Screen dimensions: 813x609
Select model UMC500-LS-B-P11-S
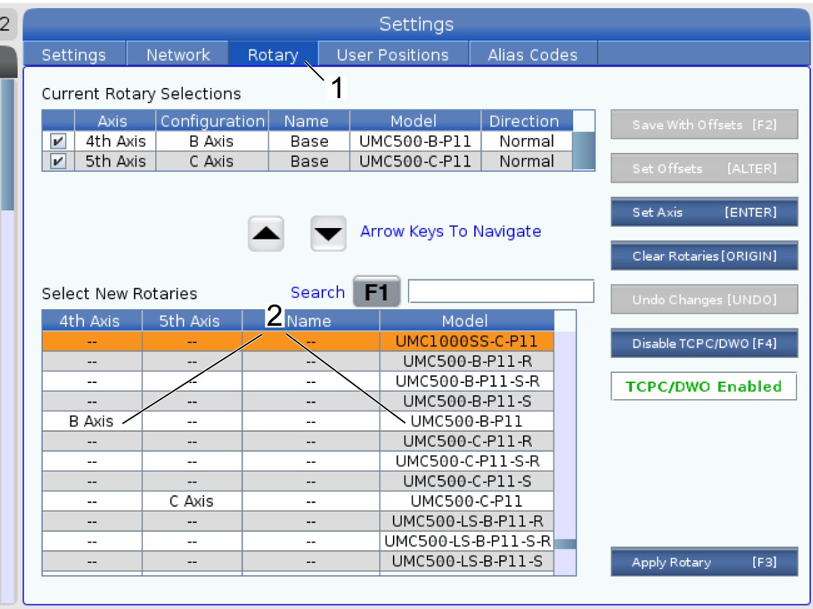(x=467, y=562)
